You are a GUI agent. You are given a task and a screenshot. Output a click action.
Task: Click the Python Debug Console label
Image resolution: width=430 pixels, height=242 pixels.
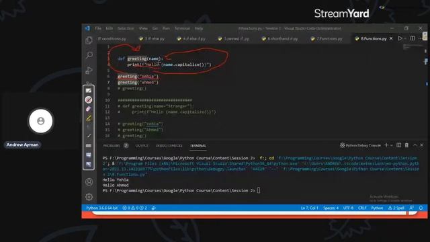363,145
